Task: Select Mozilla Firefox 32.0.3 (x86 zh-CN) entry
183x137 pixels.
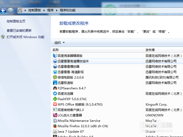Action: 83,126
